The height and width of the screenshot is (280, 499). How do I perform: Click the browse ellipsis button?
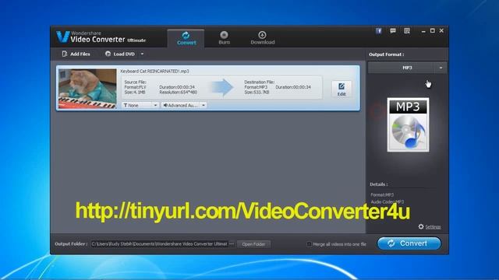[x=232, y=243]
